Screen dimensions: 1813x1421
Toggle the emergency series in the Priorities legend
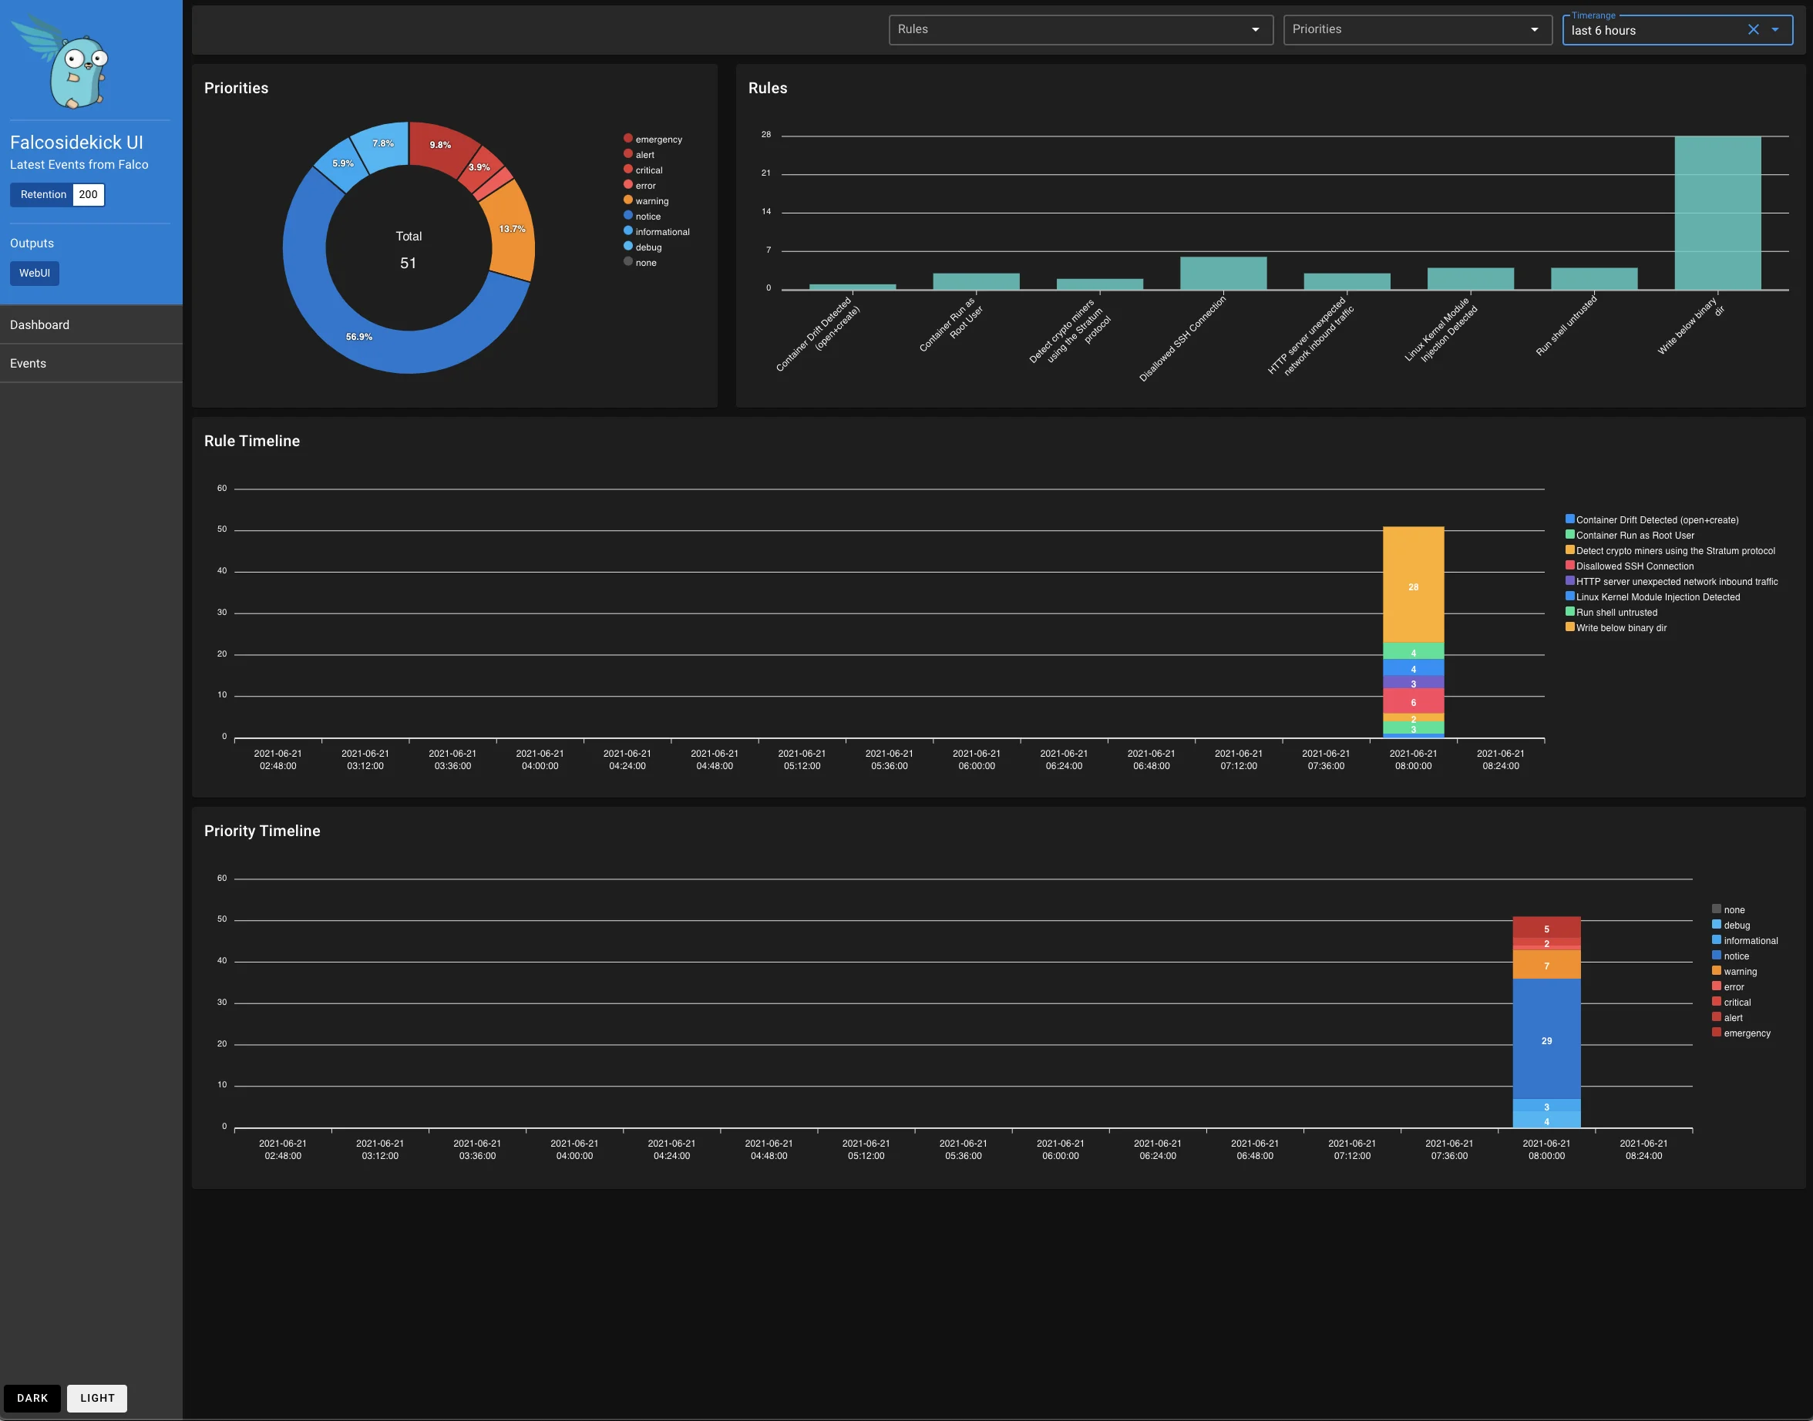click(x=628, y=139)
